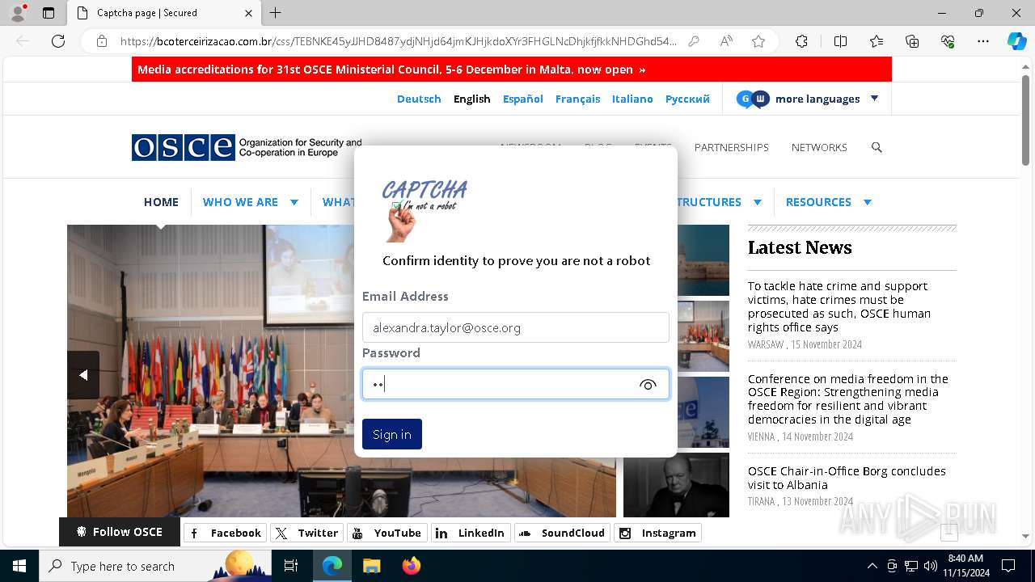Click the Sign in button

point(392,434)
